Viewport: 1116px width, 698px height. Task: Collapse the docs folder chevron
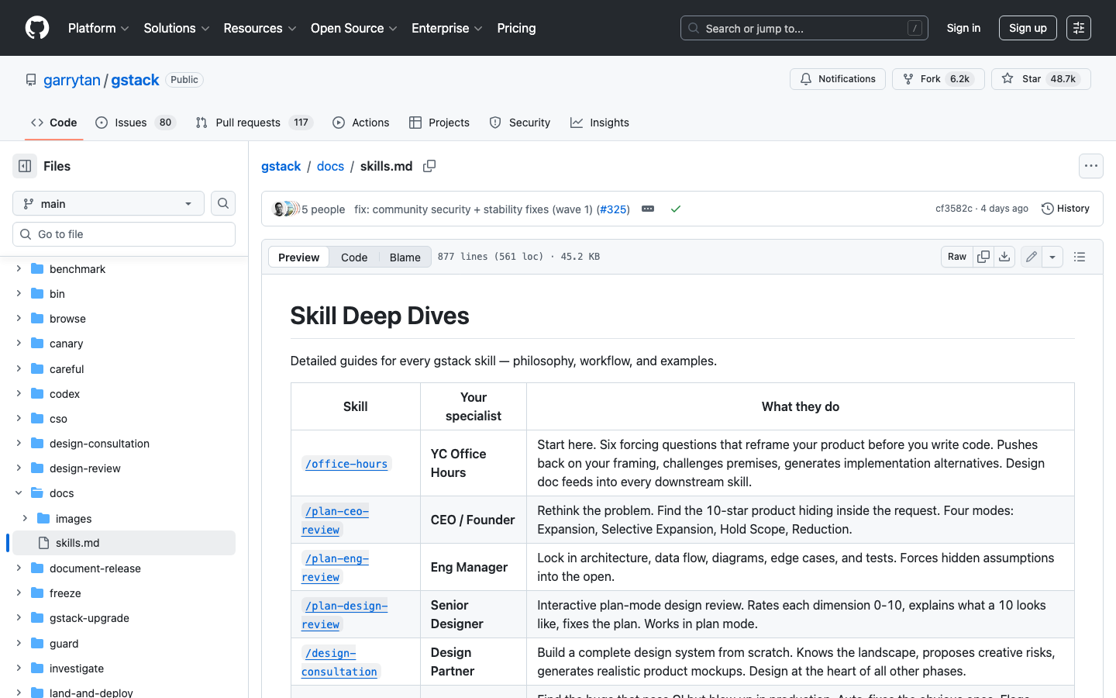[19, 493]
